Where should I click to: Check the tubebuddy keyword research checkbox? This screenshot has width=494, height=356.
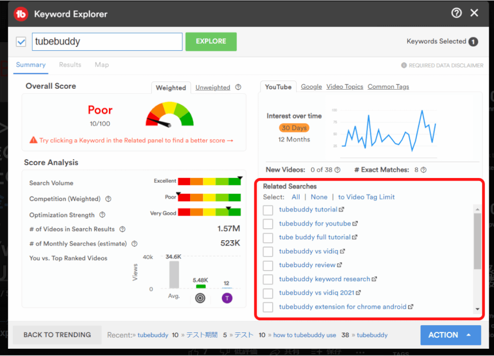268,279
